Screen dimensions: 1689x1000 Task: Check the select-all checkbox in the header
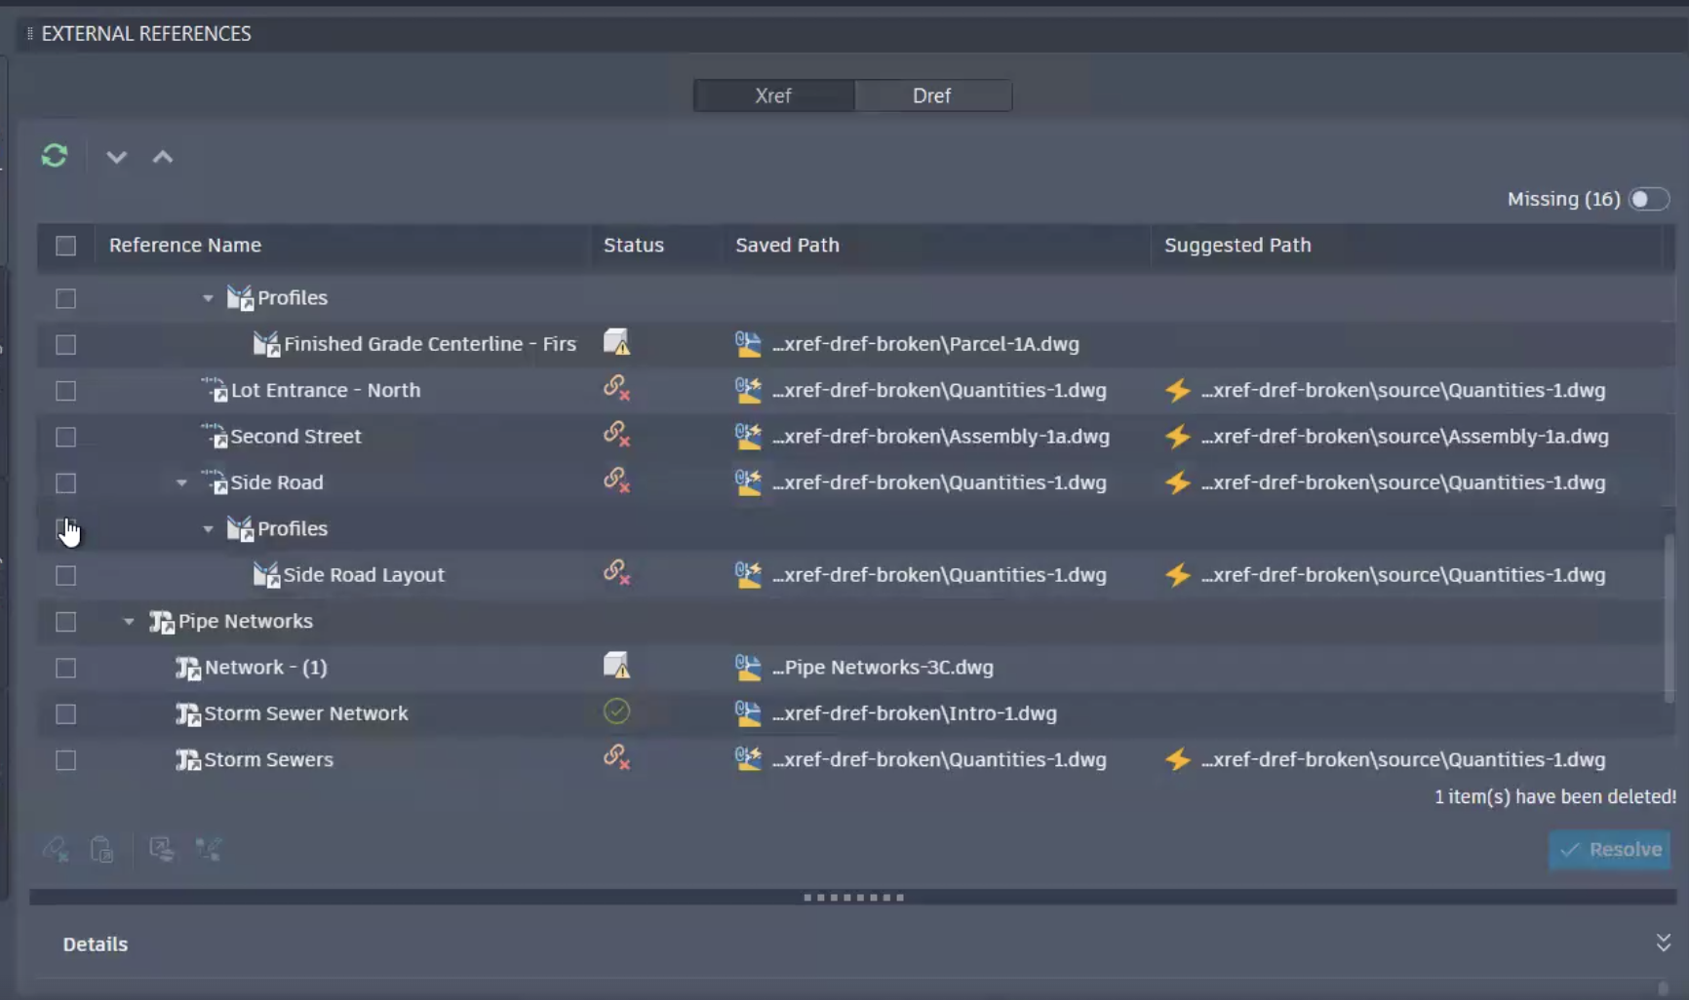[65, 246]
